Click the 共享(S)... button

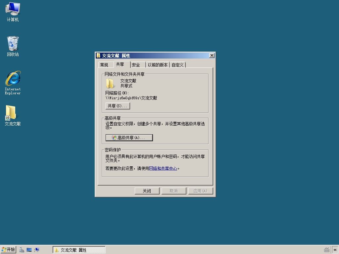118,106
